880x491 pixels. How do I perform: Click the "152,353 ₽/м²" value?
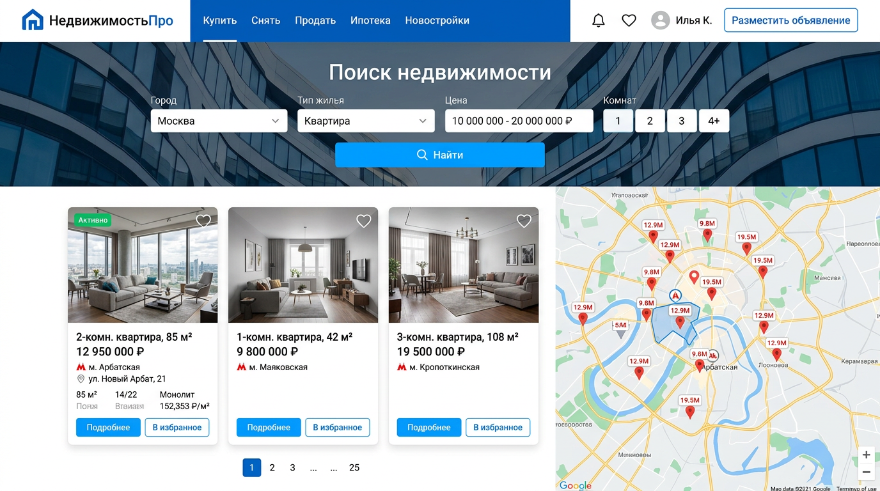pos(185,406)
